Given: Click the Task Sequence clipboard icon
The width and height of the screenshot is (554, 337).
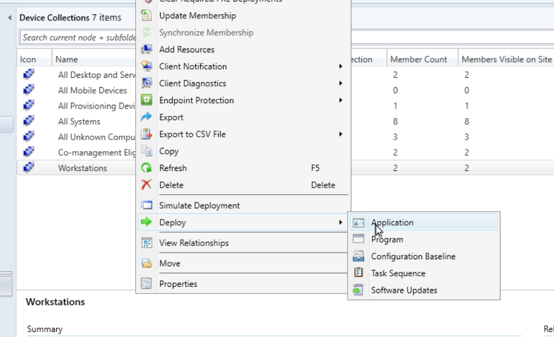Looking at the screenshot, I should 359,273.
